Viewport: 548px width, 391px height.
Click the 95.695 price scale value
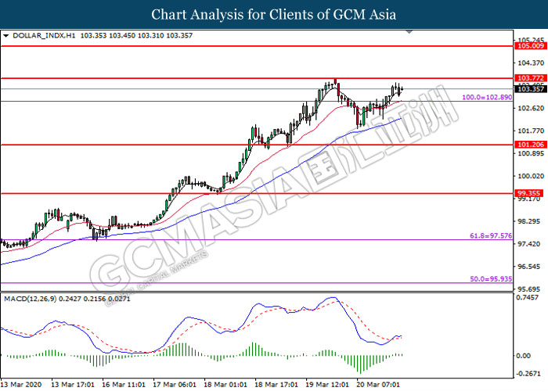531,289
